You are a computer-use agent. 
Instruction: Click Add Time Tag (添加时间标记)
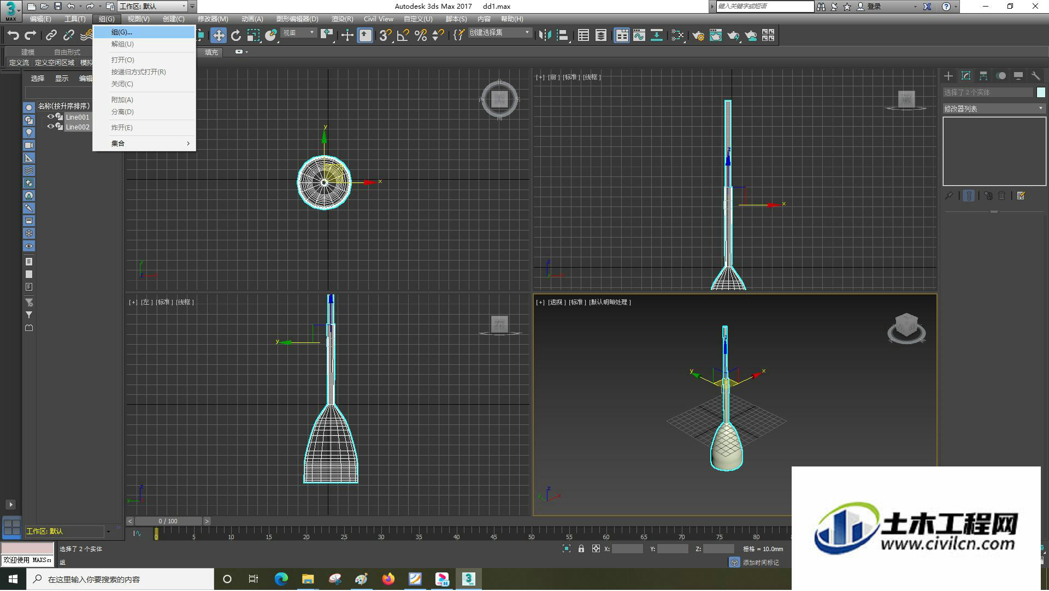point(761,563)
